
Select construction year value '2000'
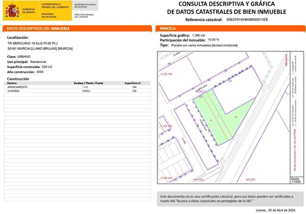tap(40, 72)
